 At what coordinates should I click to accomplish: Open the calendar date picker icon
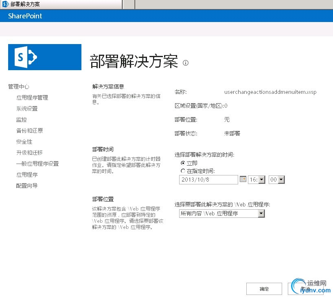point(243,179)
